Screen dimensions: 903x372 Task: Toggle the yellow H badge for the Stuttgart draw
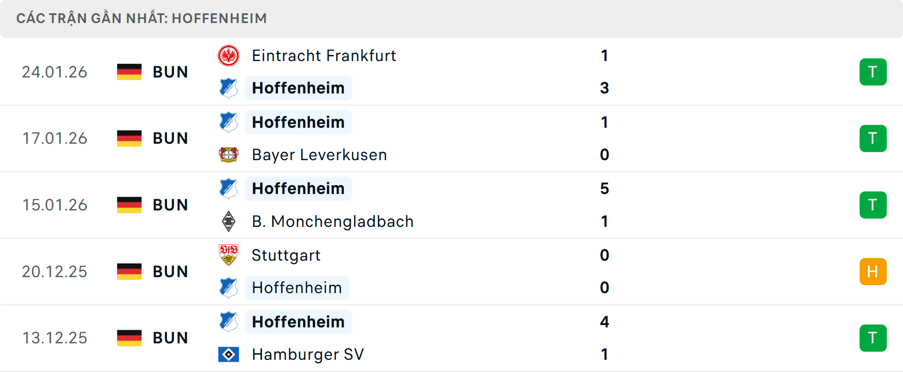[873, 271]
